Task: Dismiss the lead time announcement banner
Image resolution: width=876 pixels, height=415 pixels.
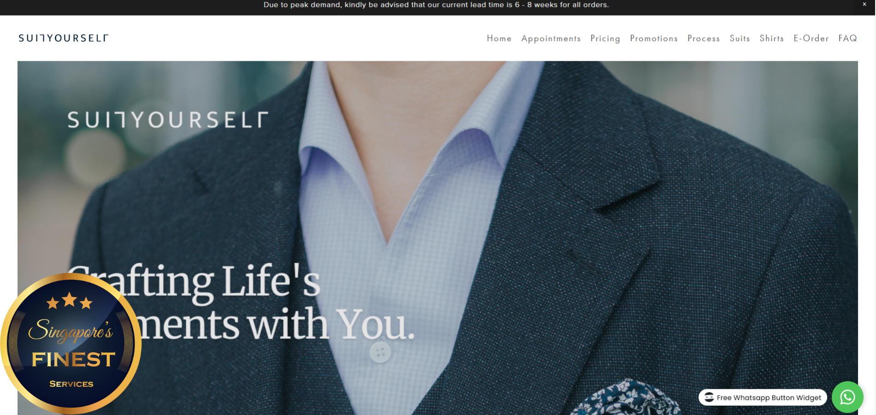Action: tap(864, 4)
